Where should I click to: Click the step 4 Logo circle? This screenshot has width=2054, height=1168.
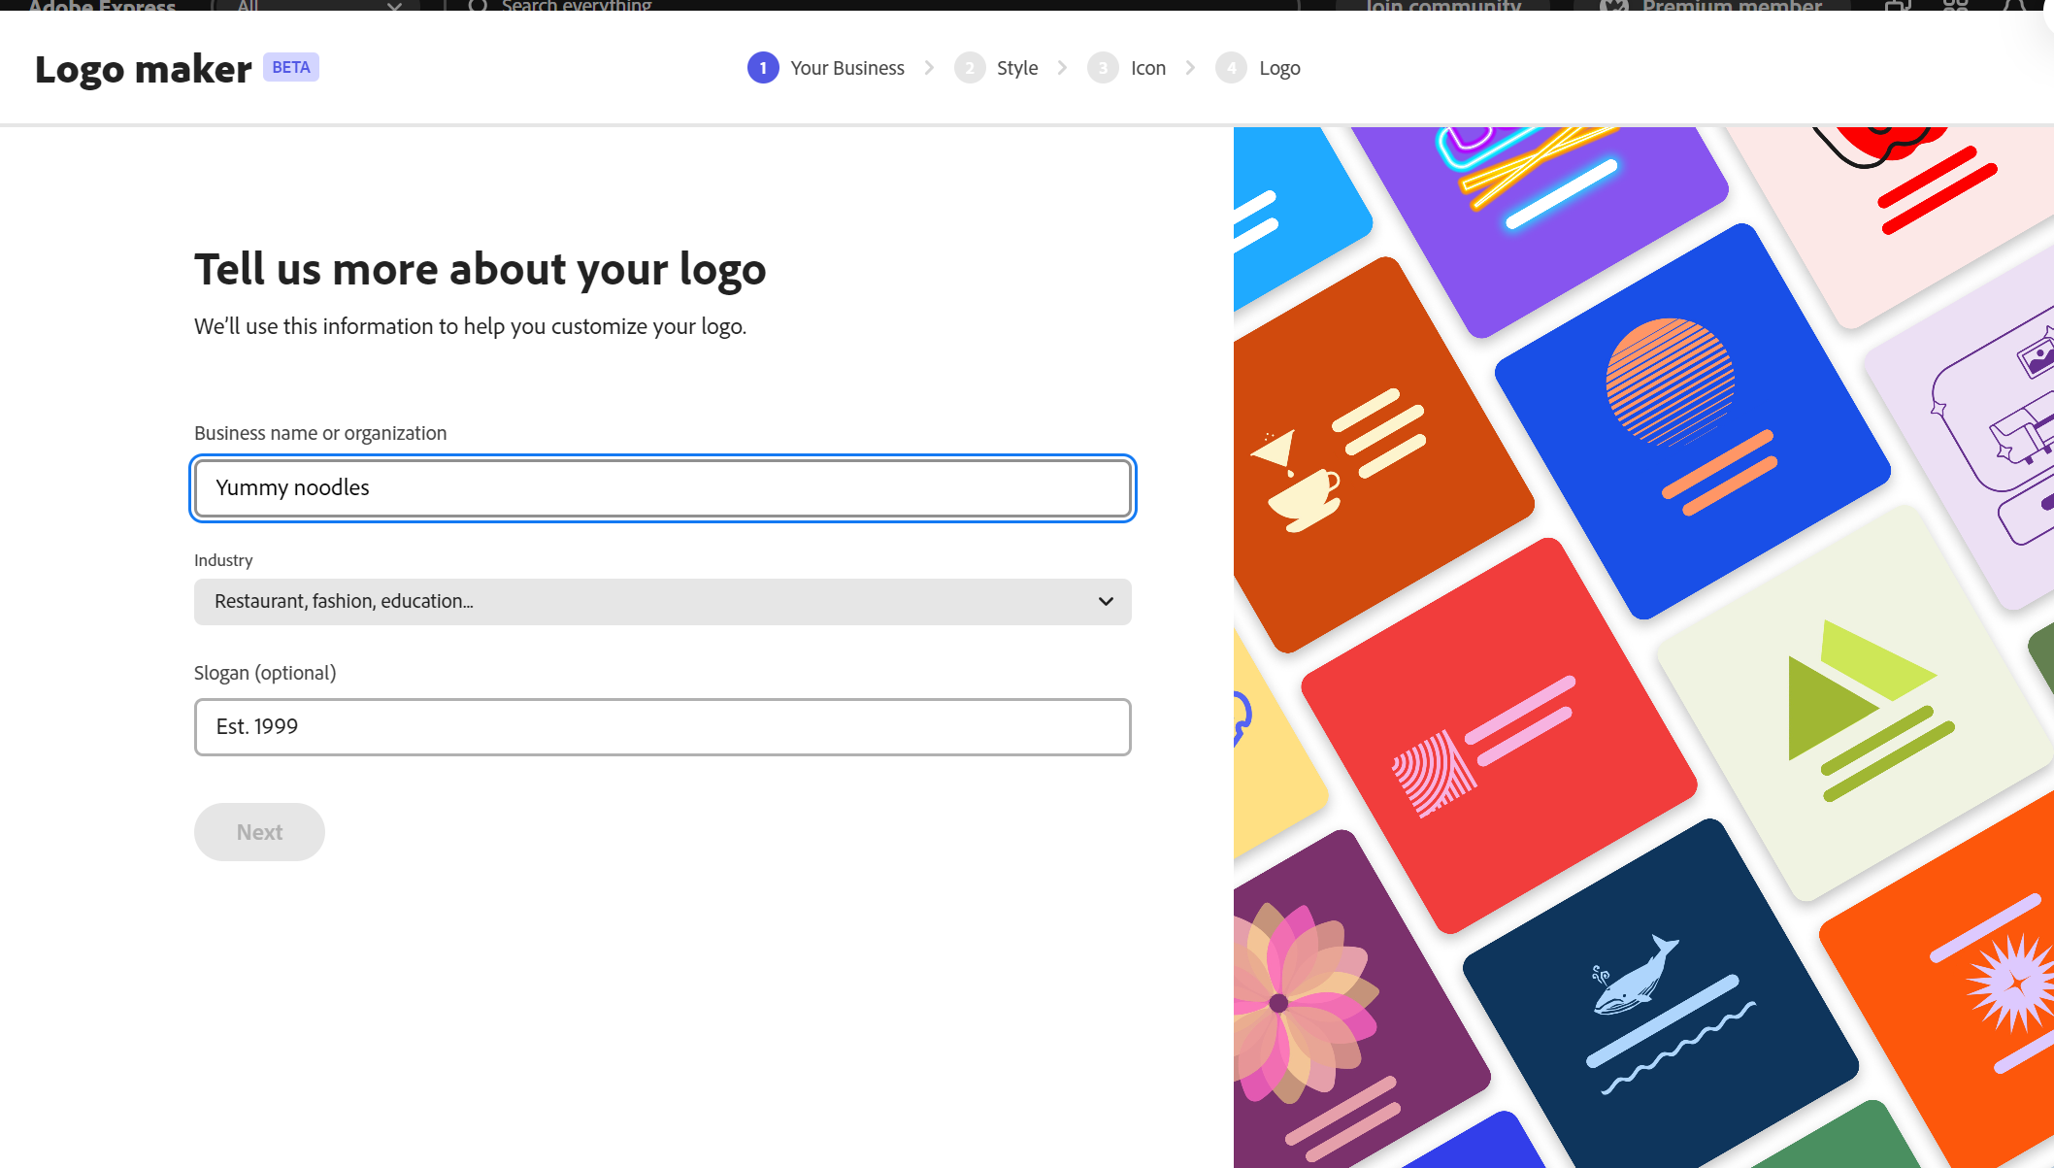point(1231,68)
